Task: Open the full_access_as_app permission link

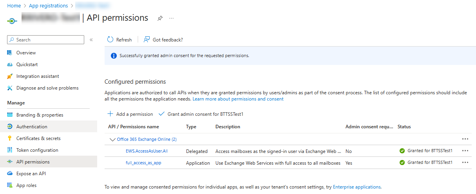Action: (x=143, y=163)
